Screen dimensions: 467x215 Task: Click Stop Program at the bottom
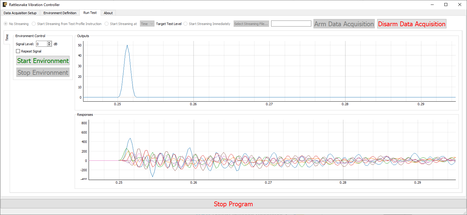point(233,204)
